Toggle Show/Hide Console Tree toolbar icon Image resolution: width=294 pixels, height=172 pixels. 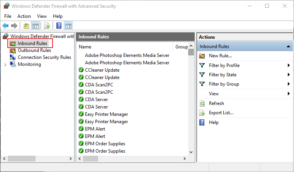pos(36,26)
